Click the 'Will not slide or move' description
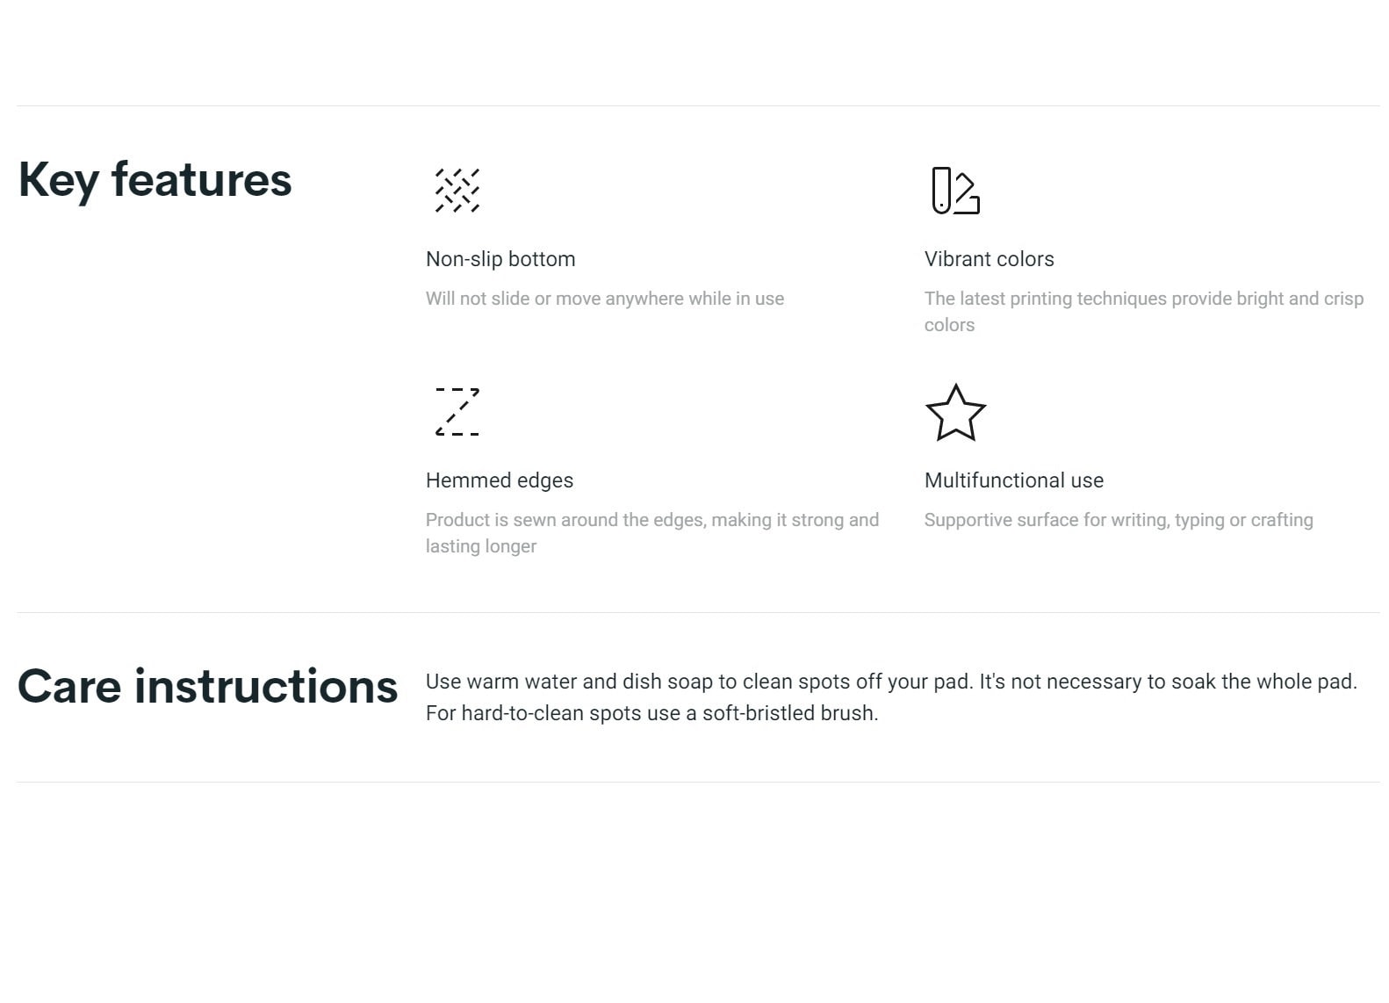Viewport: 1389px width, 1003px height. pyautogui.click(x=605, y=299)
